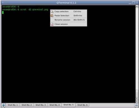This screenshot has width=139, height=108.
Task: Click scrollbar down arrow at bottom
Action: tap(137, 101)
